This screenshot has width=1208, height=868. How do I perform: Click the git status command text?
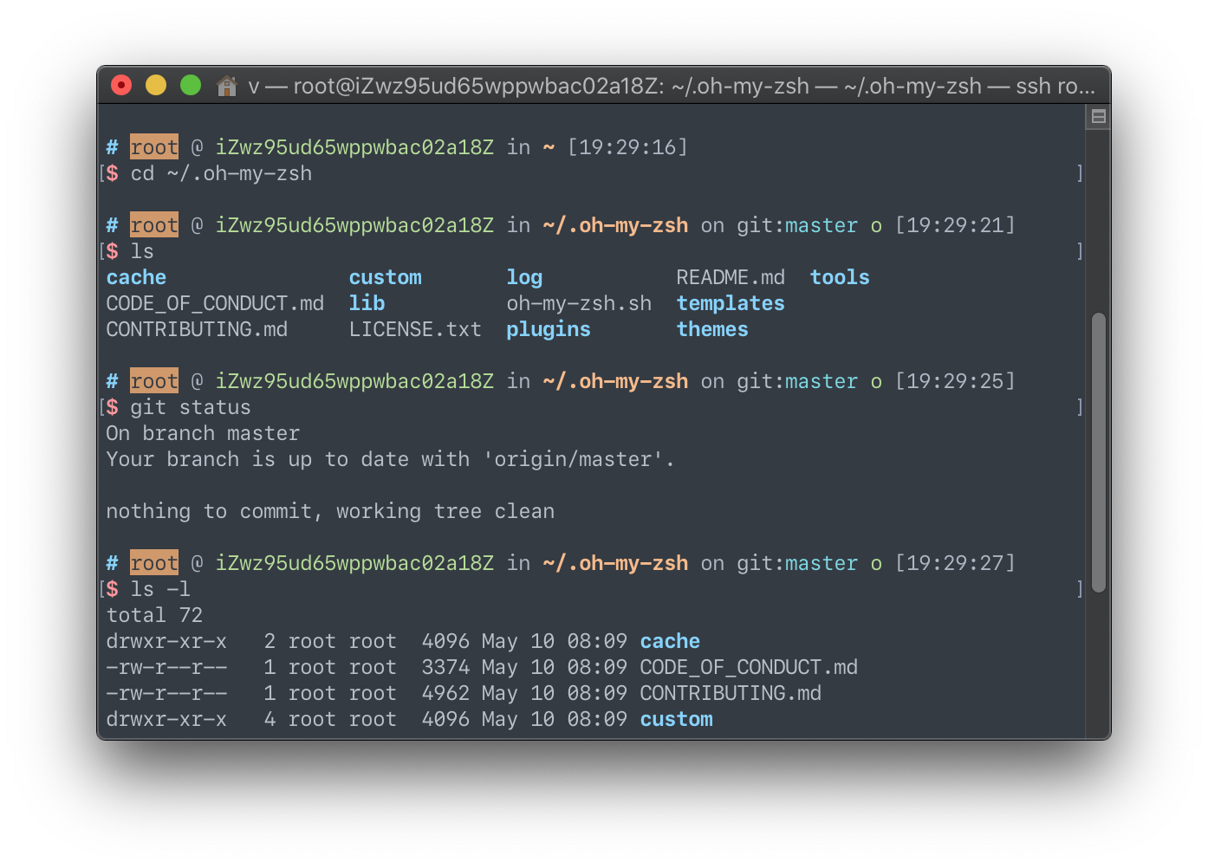191,407
